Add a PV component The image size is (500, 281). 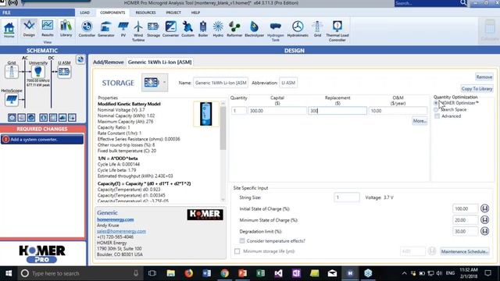pos(123,30)
